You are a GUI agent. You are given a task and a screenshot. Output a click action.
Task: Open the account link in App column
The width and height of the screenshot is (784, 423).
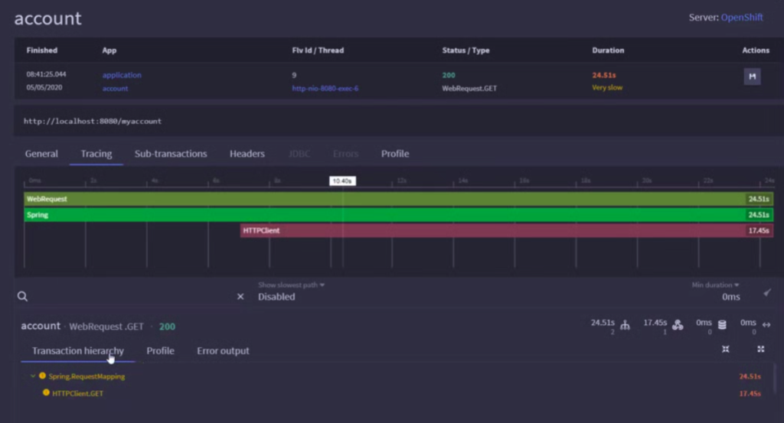(115, 89)
